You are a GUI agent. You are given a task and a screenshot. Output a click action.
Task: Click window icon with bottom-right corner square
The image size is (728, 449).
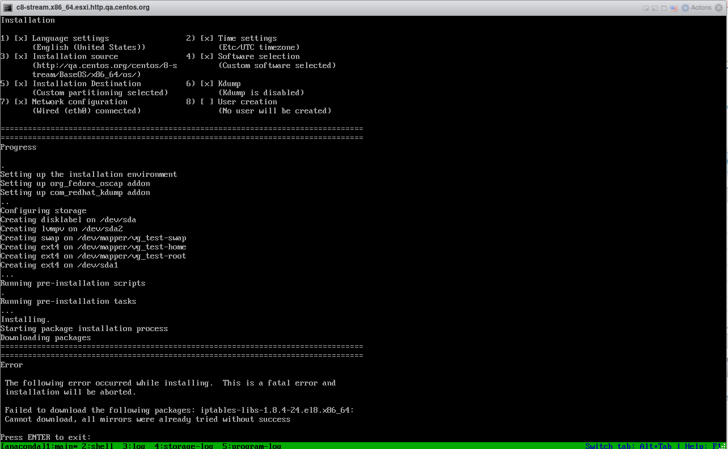646,8
